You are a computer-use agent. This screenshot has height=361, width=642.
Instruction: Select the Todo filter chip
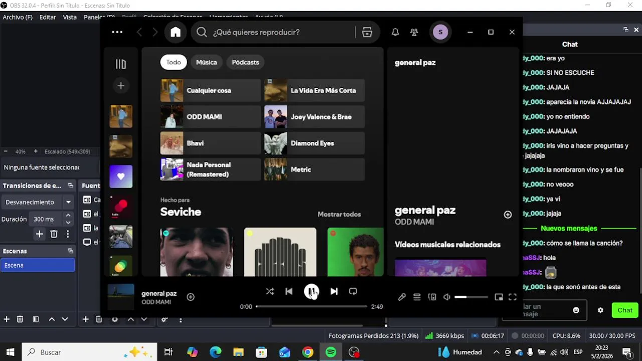tap(174, 62)
